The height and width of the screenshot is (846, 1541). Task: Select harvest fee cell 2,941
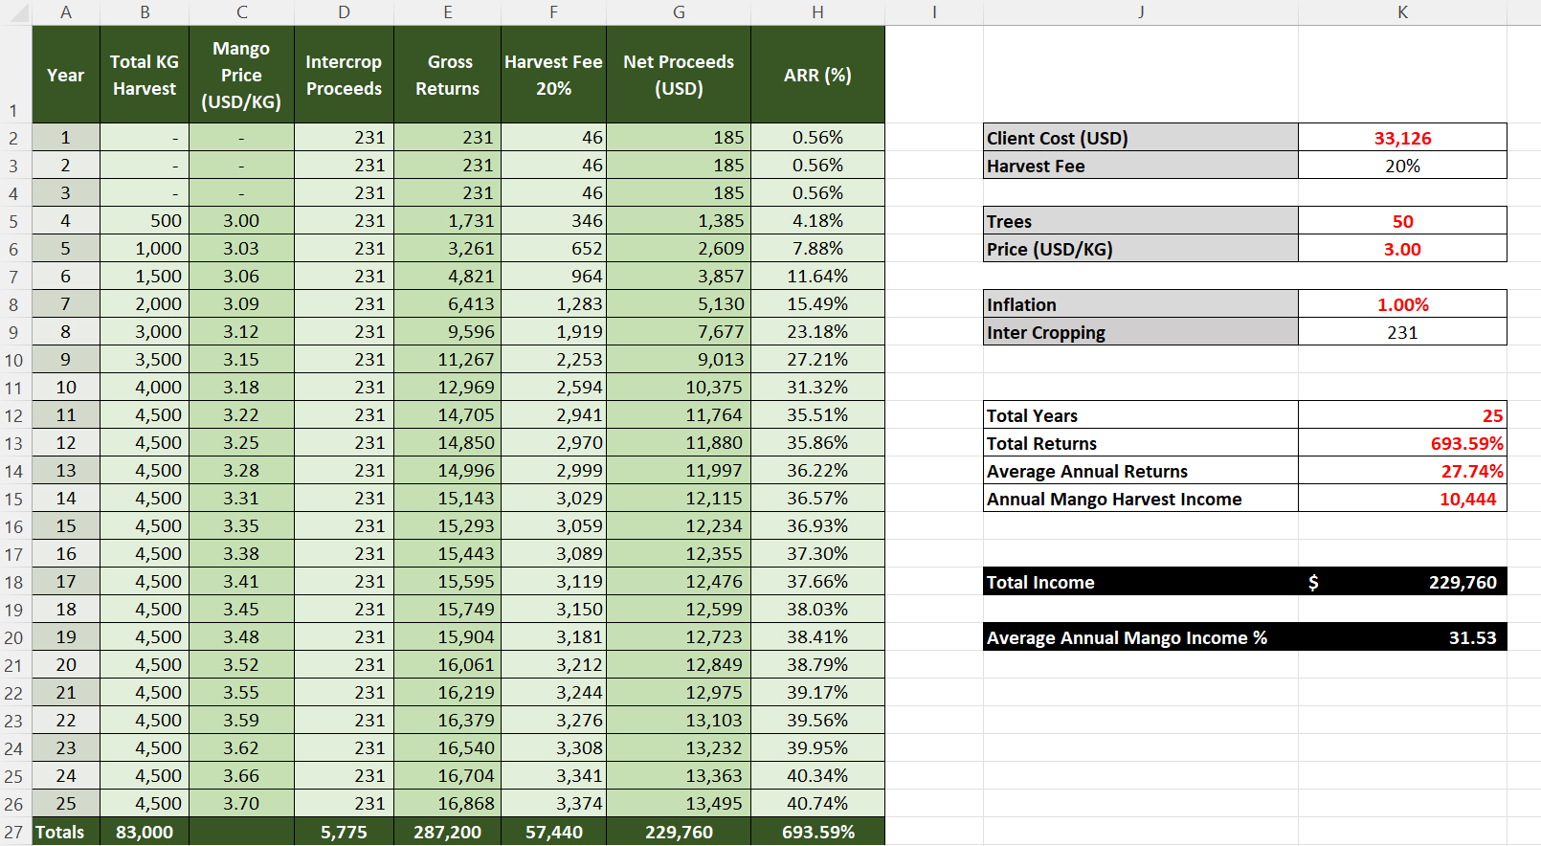pos(553,415)
